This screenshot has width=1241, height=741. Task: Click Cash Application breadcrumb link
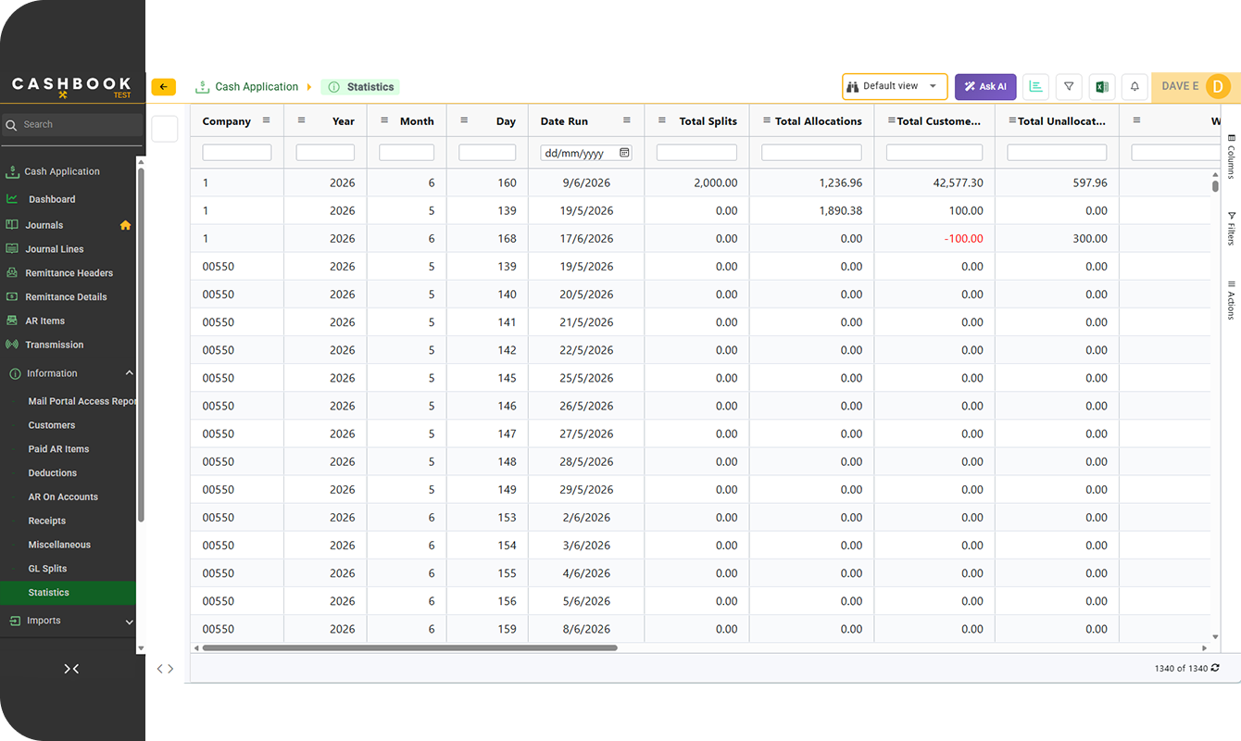click(x=257, y=87)
